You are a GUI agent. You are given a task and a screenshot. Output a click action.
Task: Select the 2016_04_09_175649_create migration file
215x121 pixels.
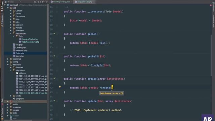click(33, 93)
